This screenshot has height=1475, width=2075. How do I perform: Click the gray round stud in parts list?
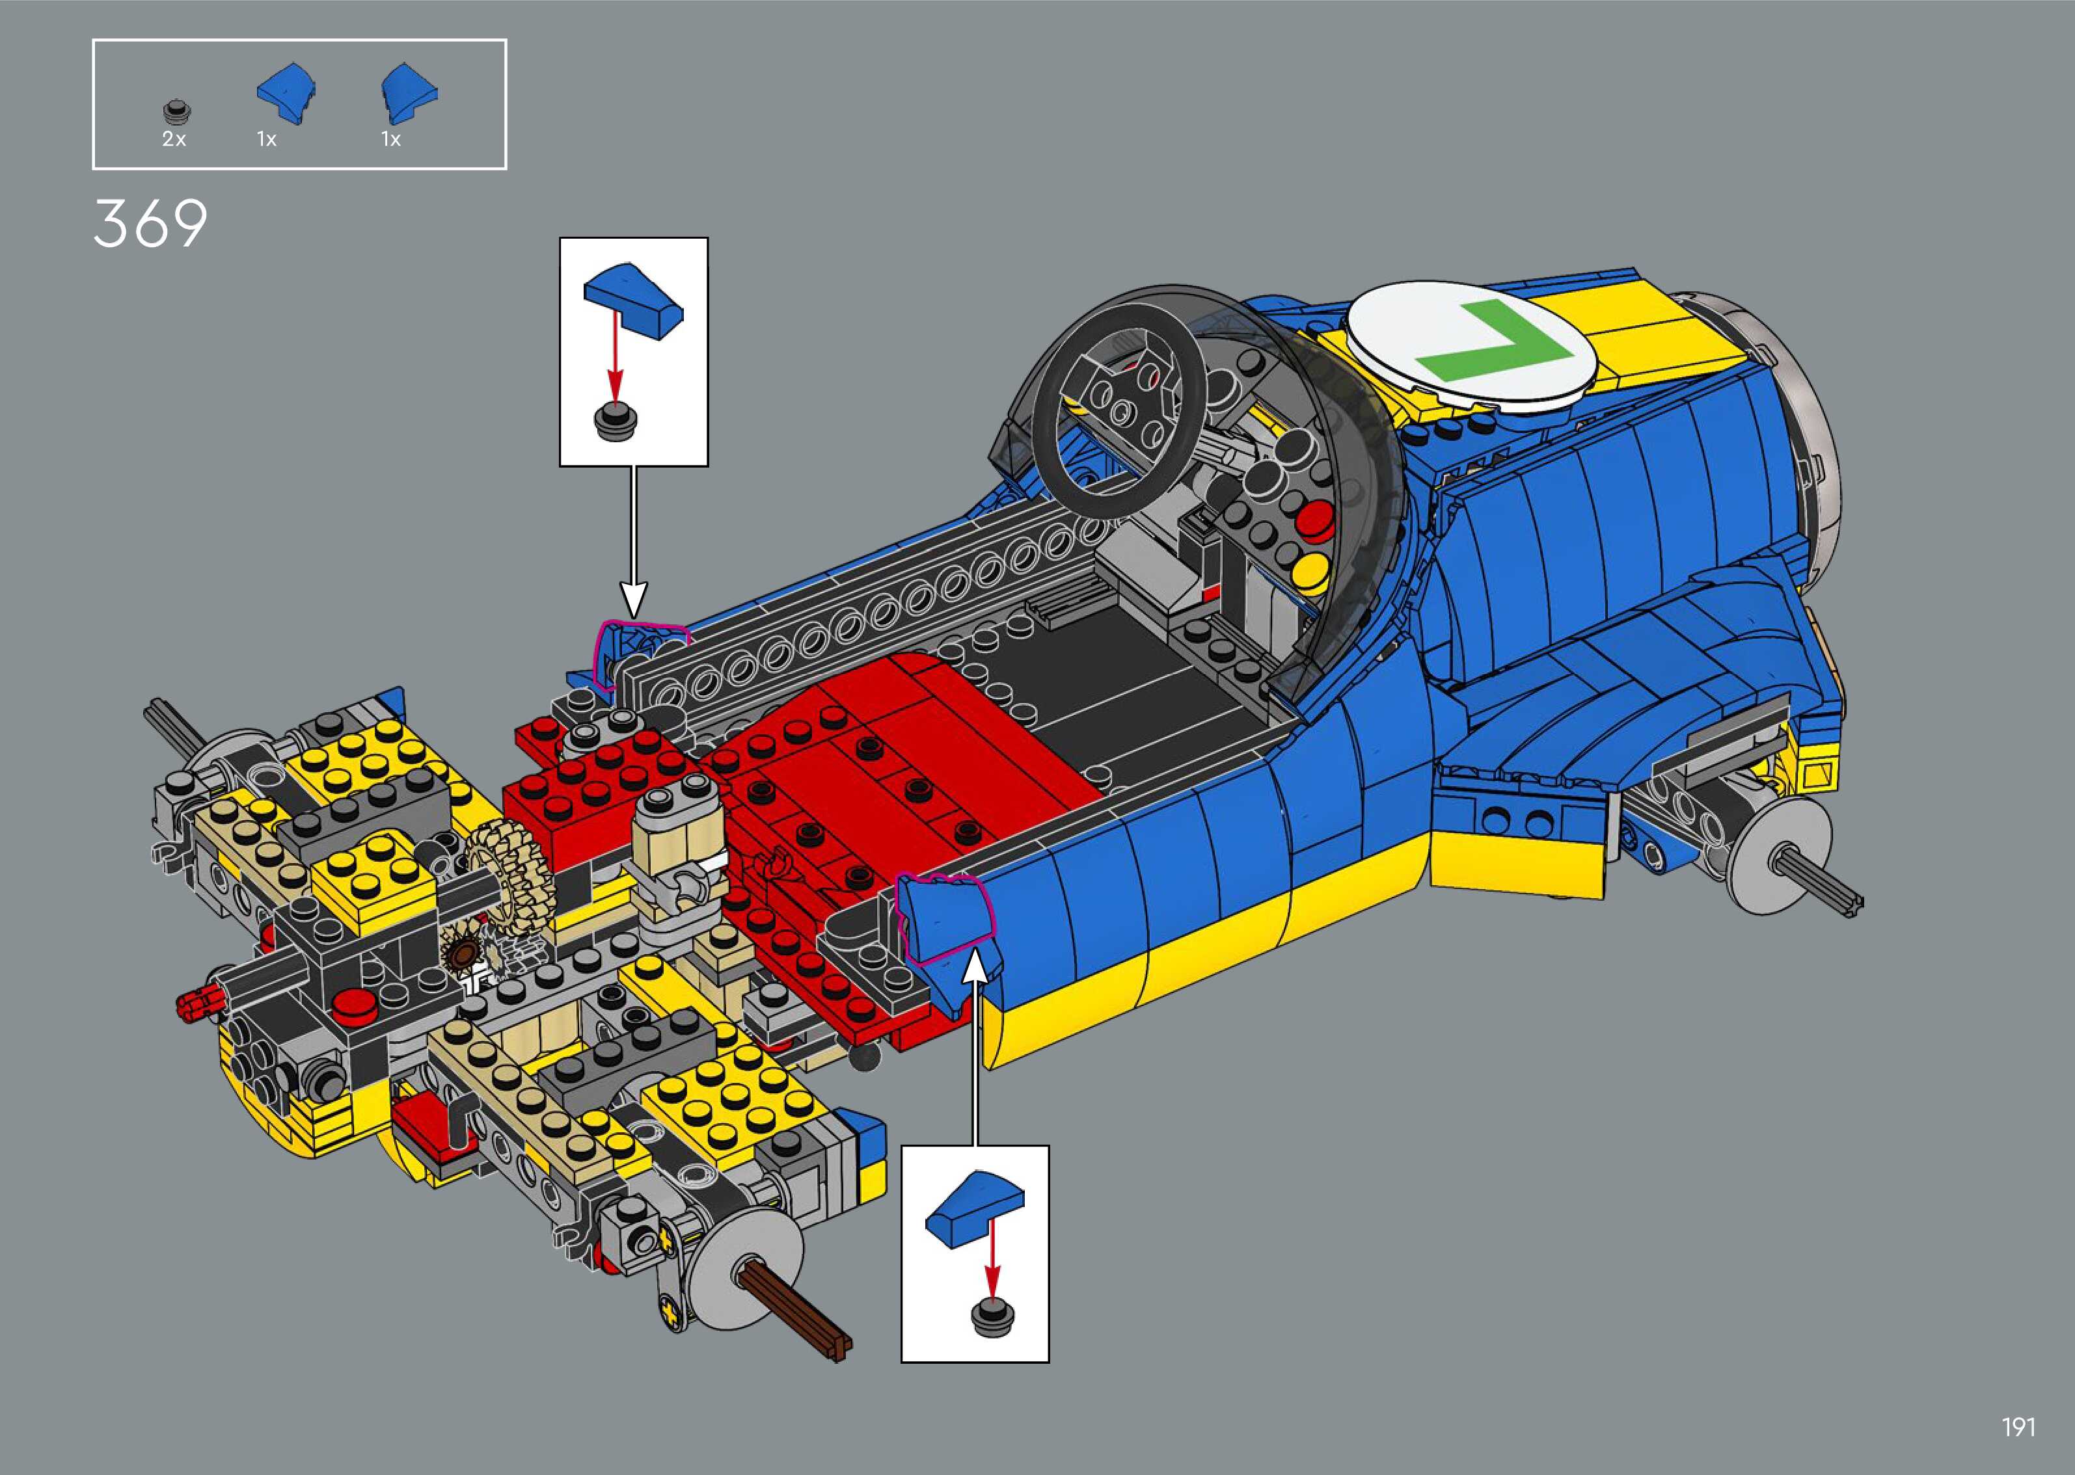coord(177,112)
